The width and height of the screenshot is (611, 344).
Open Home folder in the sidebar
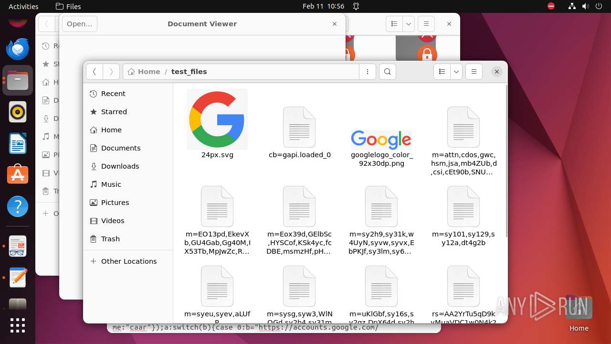click(x=128, y=130)
